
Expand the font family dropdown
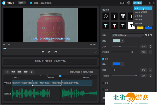143,35
